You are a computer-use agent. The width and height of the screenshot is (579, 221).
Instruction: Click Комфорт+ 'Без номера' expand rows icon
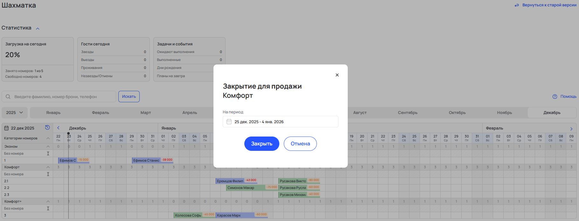pos(48,208)
